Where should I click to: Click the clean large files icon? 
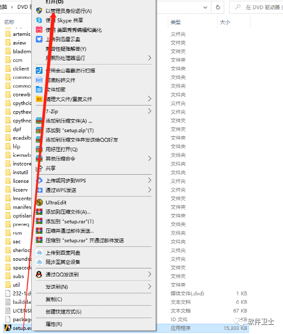[39, 99]
